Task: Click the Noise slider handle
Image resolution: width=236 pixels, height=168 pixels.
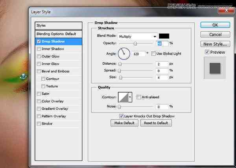Action: click(119, 107)
